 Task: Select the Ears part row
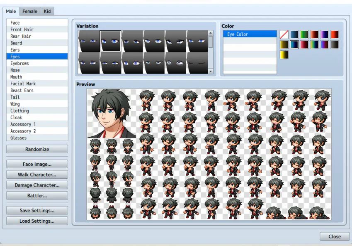(37, 50)
